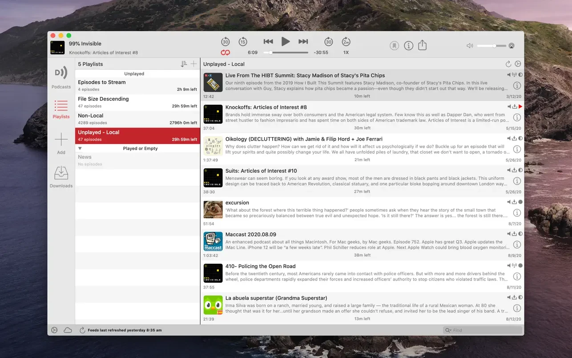Refresh feeds from the bottom status bar
Image resolution: width=572 pixels, height=358 pixels.
click(82, 330)
